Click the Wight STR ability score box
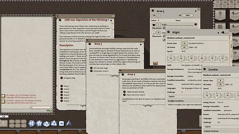Image resolution: width=239 pixels, height=134 pixels. 171,58
